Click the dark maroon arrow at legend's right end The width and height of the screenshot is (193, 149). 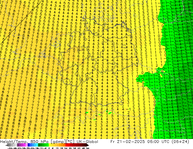pyautogui.click(x=88, y=145)
